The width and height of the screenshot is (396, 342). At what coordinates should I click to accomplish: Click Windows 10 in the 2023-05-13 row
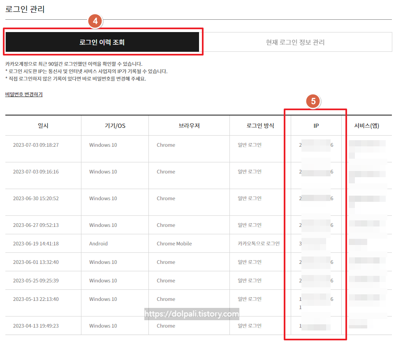point(103,299)
